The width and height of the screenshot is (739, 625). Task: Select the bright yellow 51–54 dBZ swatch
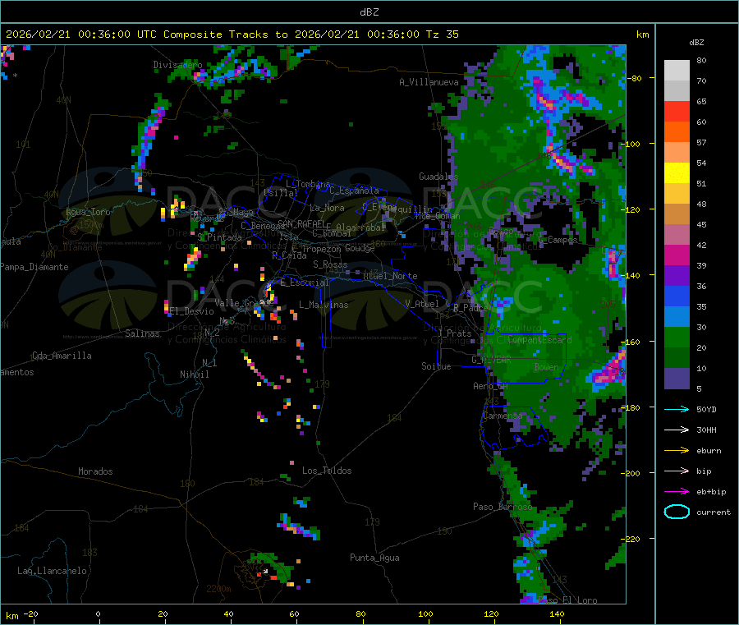(677, 173)
